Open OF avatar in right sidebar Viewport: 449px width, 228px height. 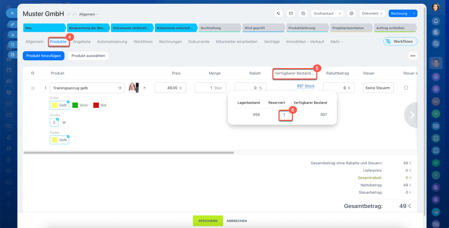[x=436, y=163]
